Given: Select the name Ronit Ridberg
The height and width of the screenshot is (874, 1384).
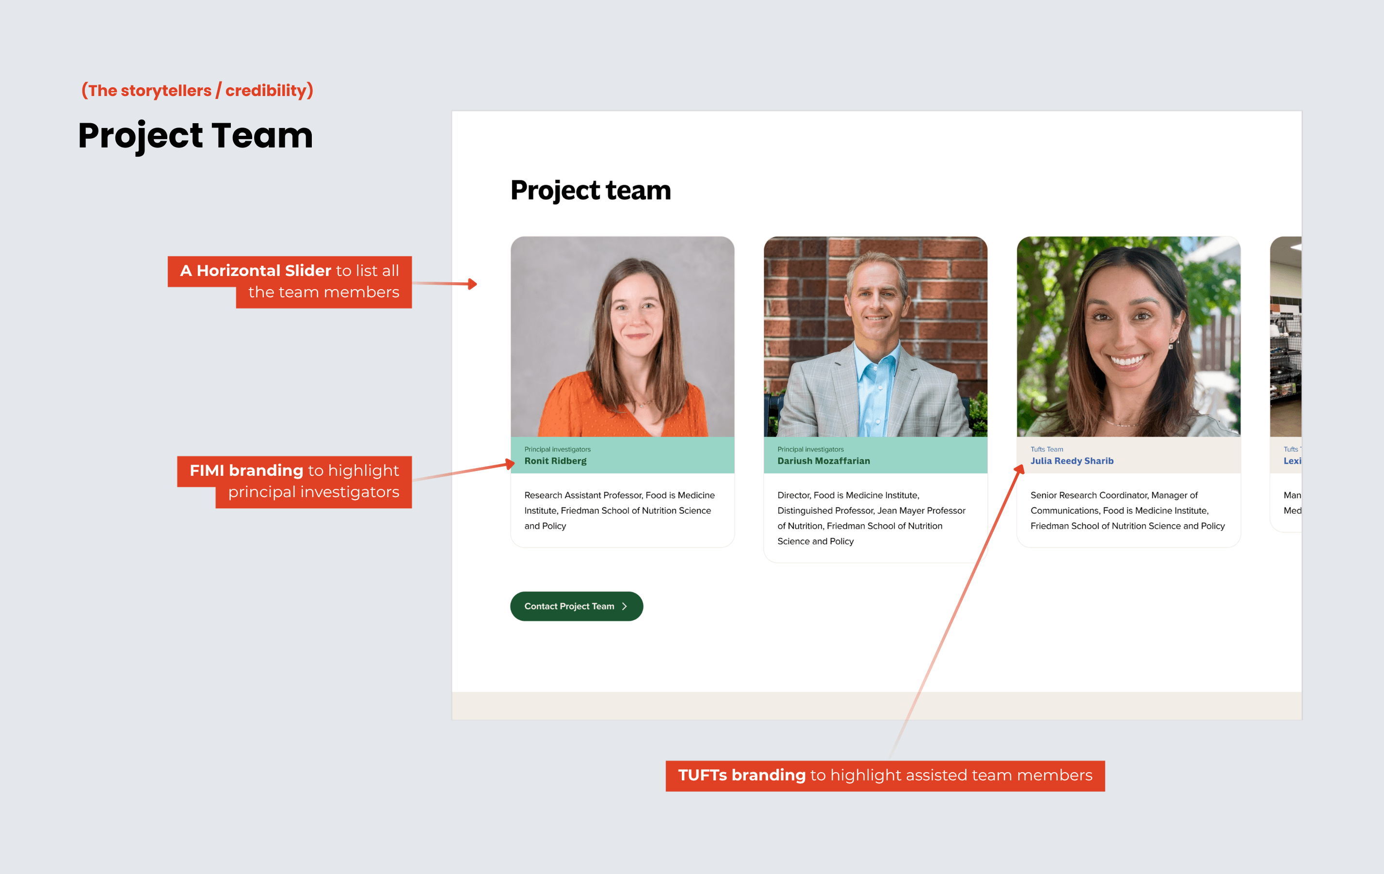Looking at the screenshot, I should (x=555, y=461).
